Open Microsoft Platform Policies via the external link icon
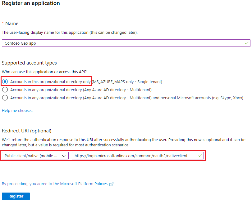 (x=111, y=184)
